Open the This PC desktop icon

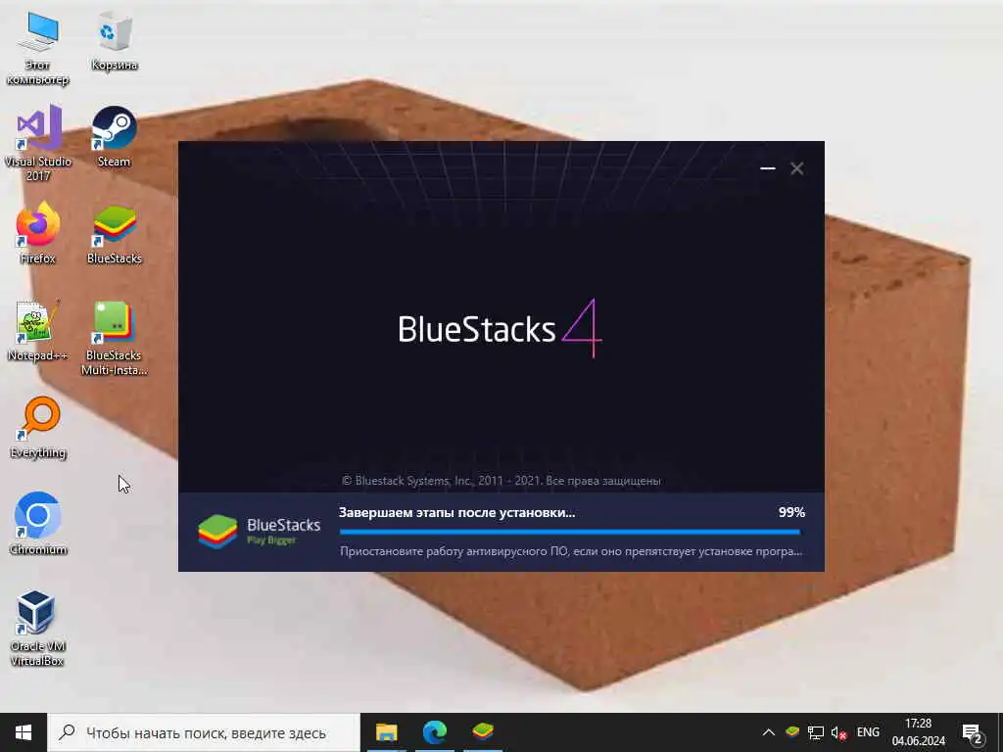[38, 49]
